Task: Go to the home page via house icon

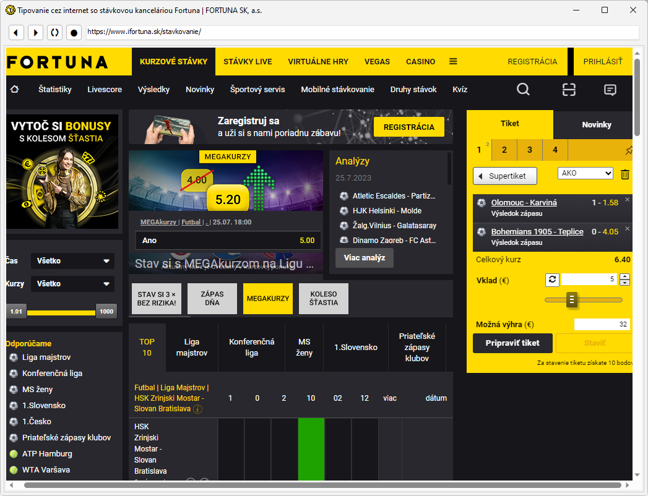Action: click(x=14, y=89)
